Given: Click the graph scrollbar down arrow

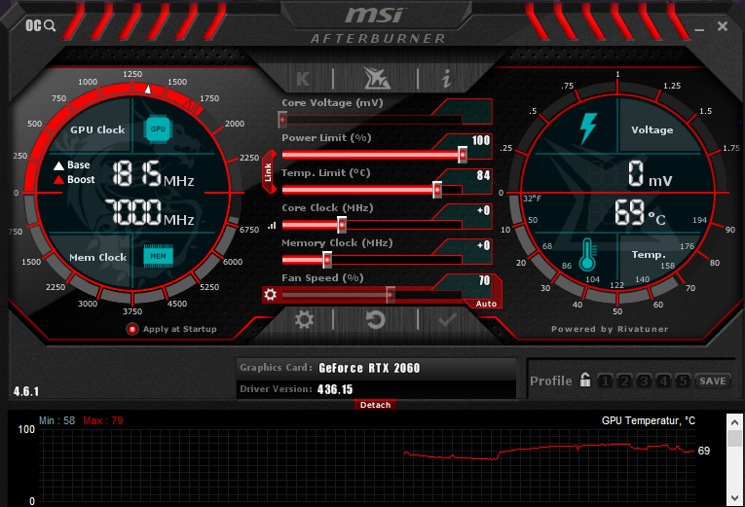Looking at the screenshot, I should click(734, 498).
